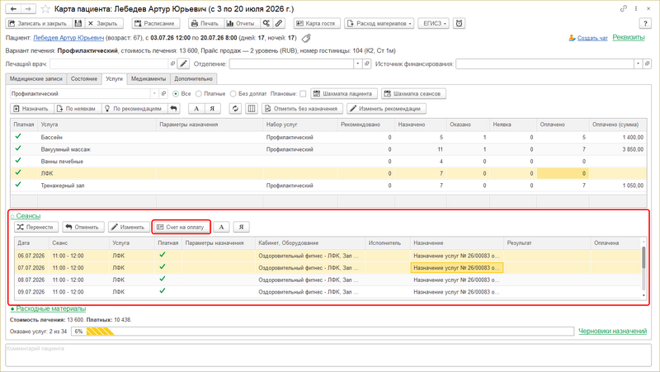The height and width of the screenshot is (372, 660).
Task: Switch to the Медикаменты tab
Action: [148, 78]
